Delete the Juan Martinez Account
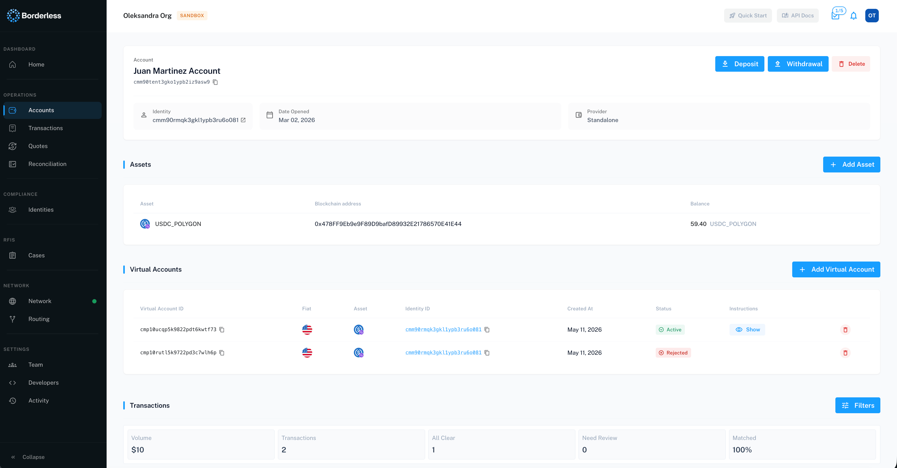This screenshot has width=897, height=468. (x=851, y=64)
